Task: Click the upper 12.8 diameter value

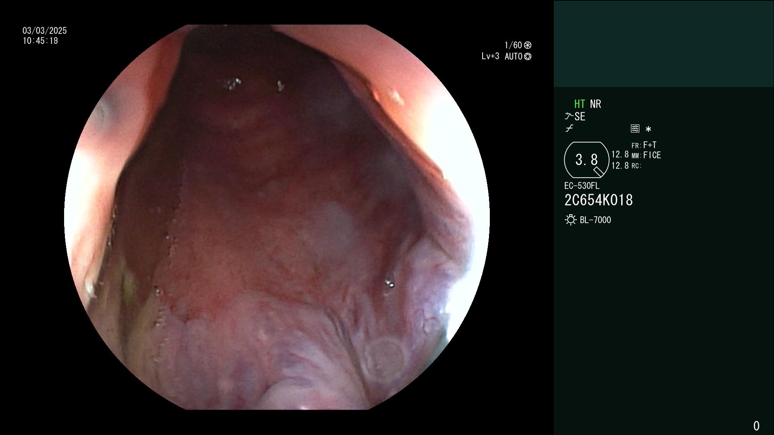Action: [x=620, y=154]
